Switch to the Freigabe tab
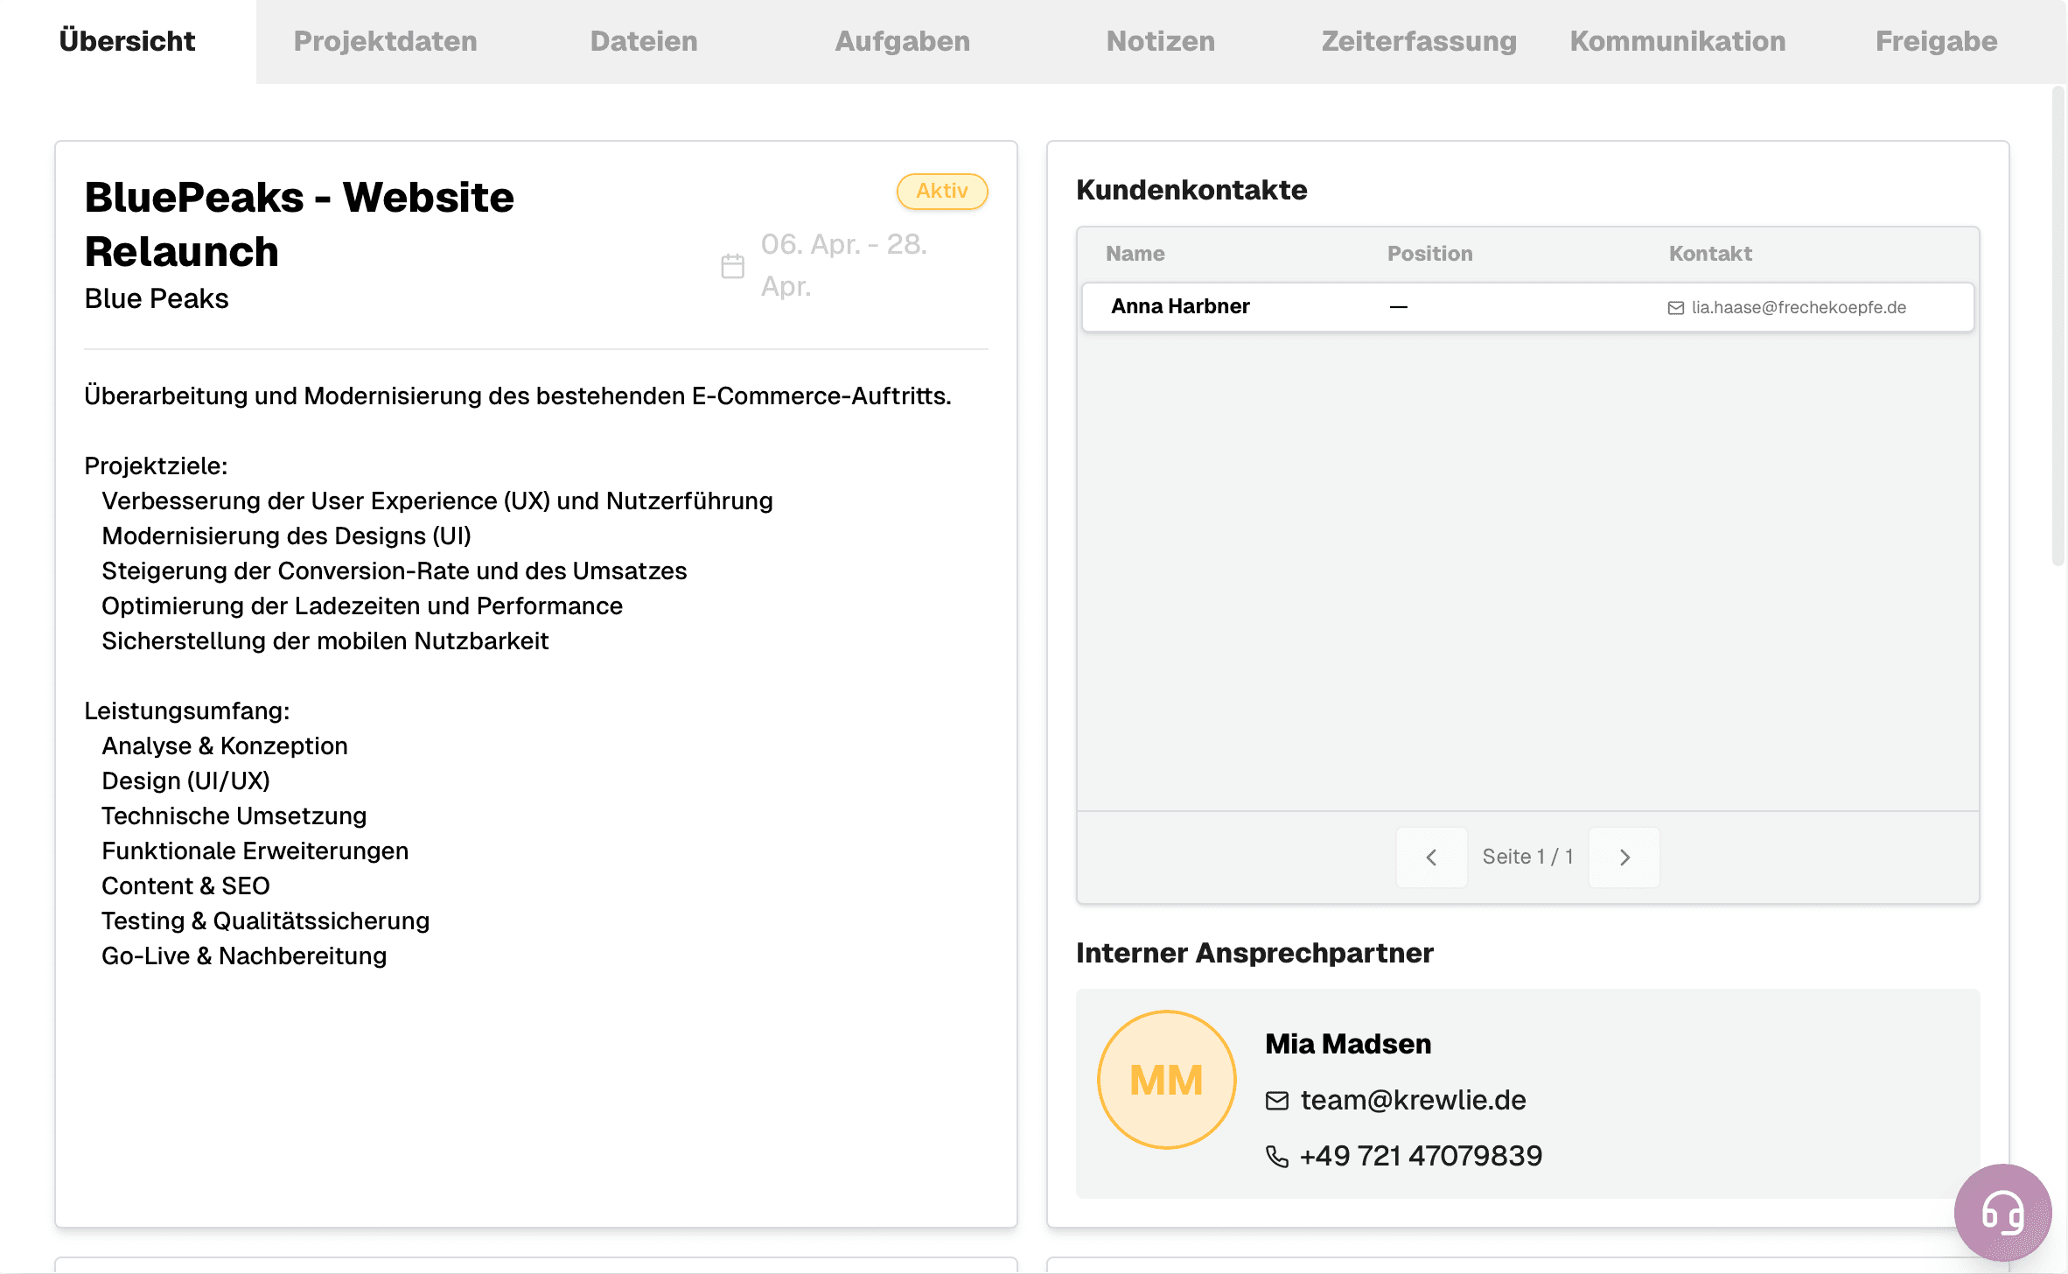 [1936, 41]
